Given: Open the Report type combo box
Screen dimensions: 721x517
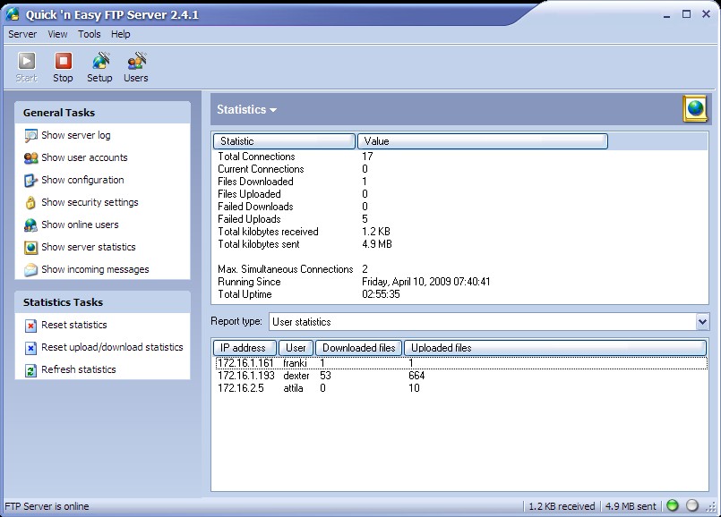Looking at the screenshot, I should point(489,322).
